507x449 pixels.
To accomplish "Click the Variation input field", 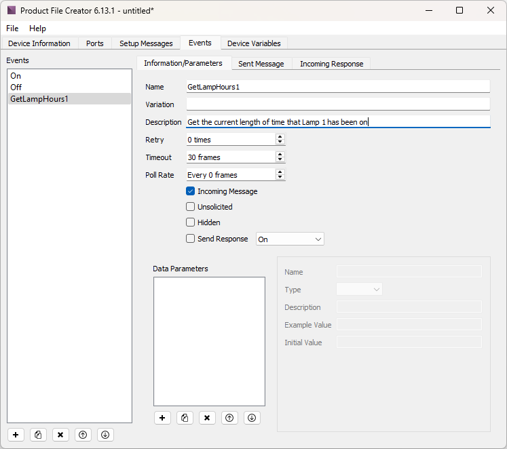I will tap(337, 104).
